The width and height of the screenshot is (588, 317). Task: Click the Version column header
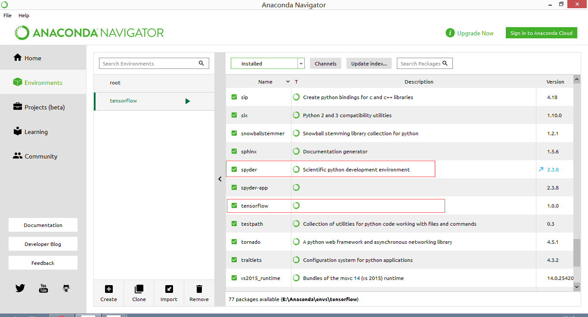(x=555, y=82)
